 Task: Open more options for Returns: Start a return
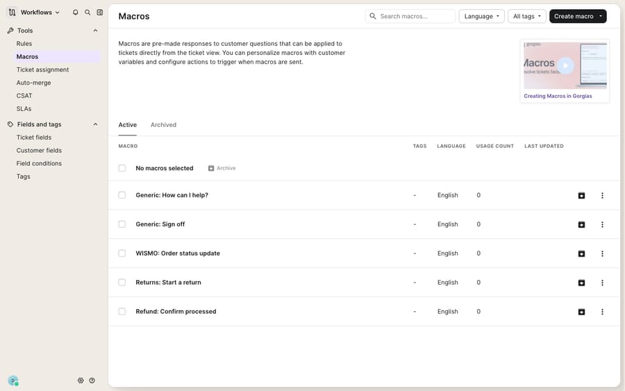coord(602,283)
